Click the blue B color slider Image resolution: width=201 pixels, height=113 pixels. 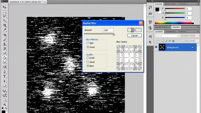(x=175, y=18)
